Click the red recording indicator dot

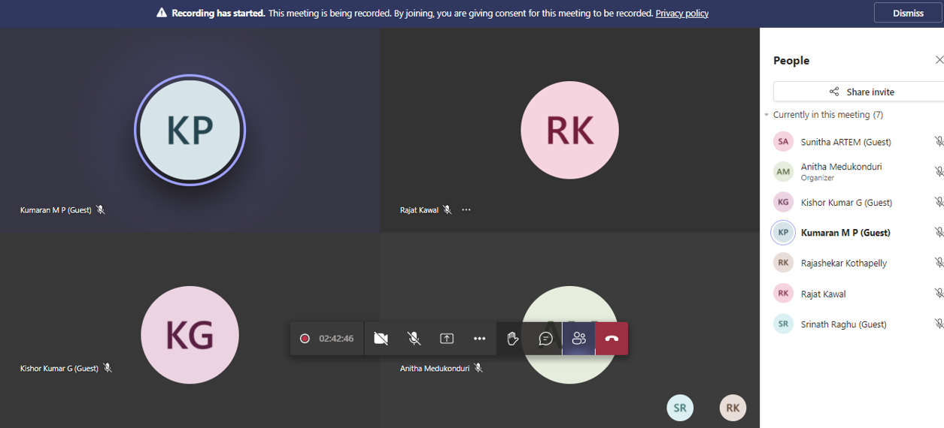point(305,339)
